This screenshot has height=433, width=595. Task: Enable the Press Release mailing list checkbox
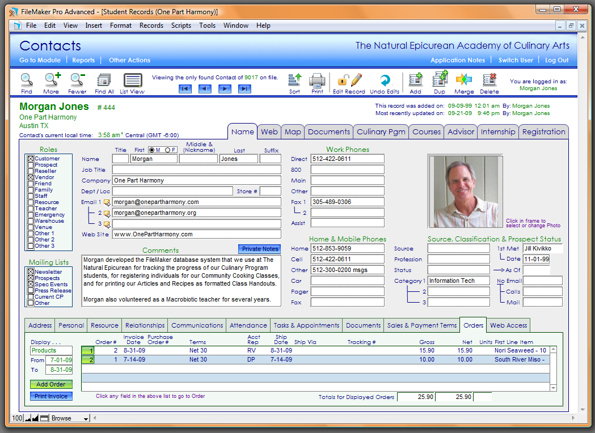[31, 291]
